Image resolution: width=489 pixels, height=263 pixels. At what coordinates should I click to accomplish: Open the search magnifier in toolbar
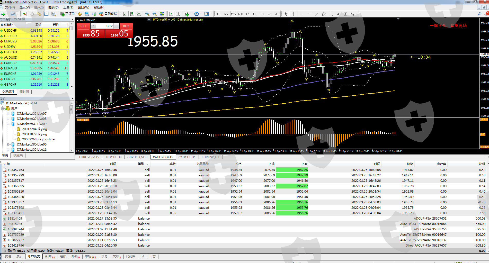479,14
